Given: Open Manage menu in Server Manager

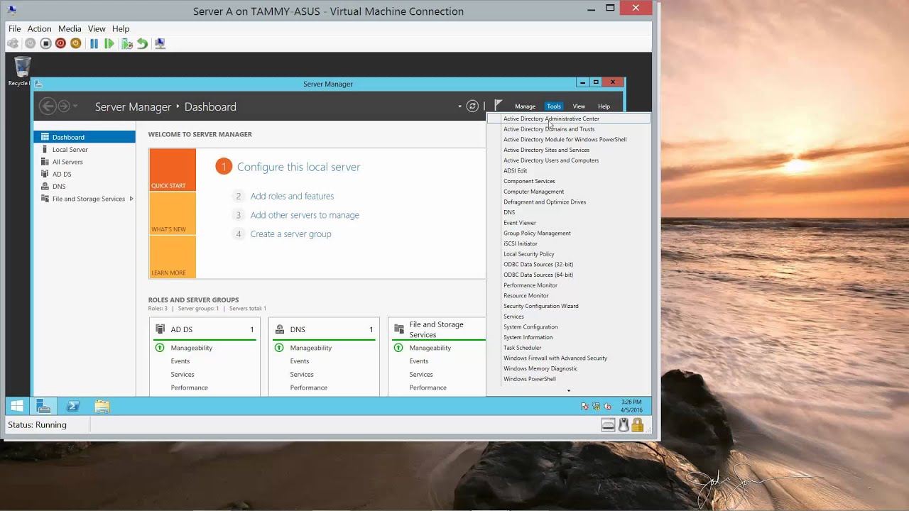Looking at the screenshot, I should (525, 106).
